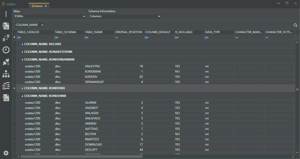Close the Schema tab
The height and width of the screenshot is (159, 300).
pos(46,6)
